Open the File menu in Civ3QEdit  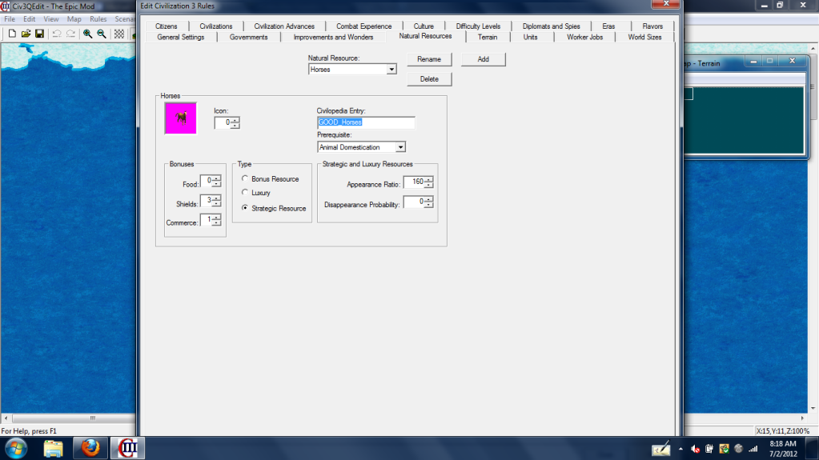click(10, 18)
